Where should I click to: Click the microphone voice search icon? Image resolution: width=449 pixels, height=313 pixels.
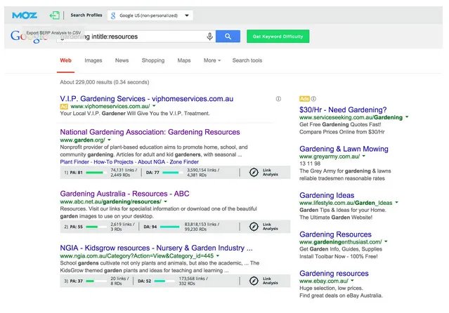tap(209, 36)
